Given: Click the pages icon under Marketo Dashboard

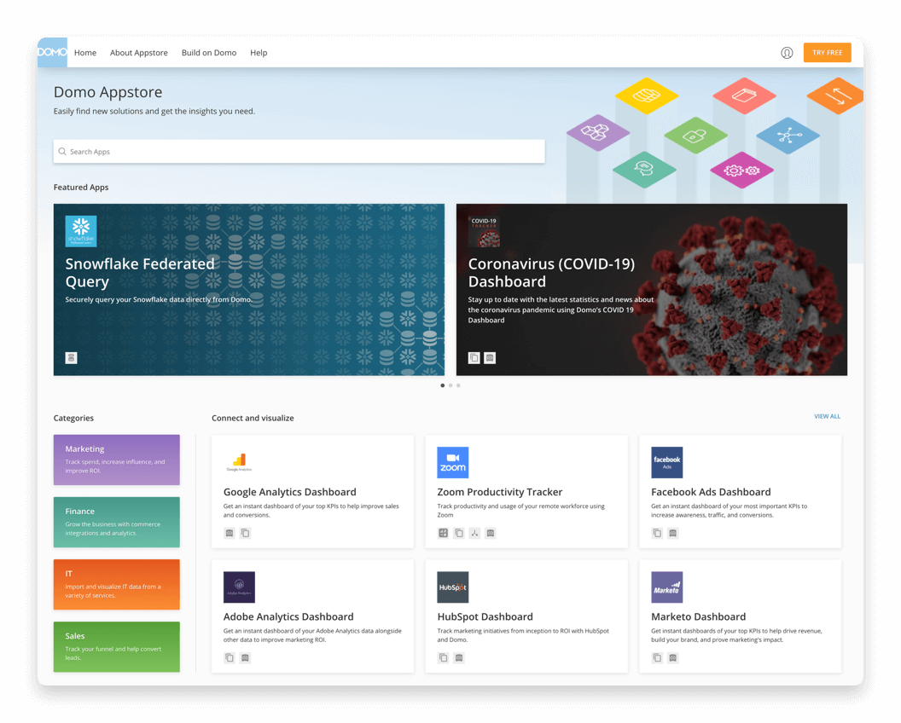Looking at the screenshot, I should (x=657, y=657).
